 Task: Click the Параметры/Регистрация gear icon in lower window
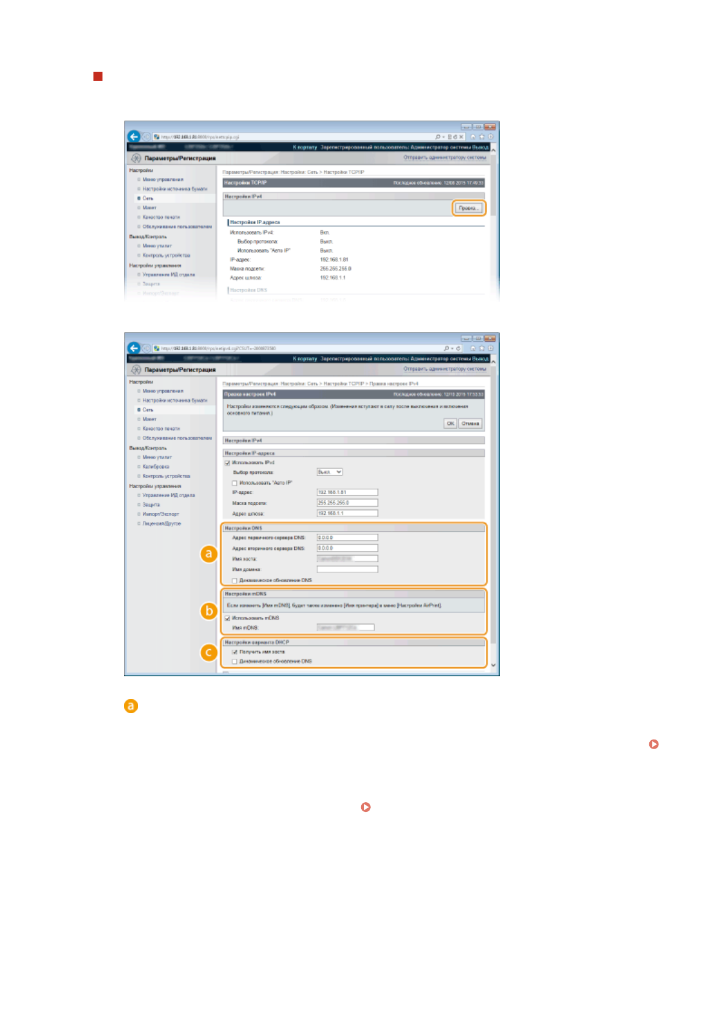[136, 369]
